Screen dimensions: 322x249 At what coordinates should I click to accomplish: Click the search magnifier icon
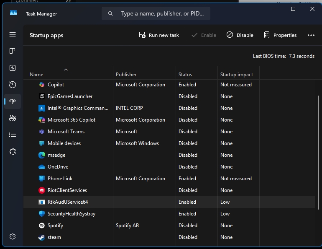pyautogui.click(x=110, y=13)
